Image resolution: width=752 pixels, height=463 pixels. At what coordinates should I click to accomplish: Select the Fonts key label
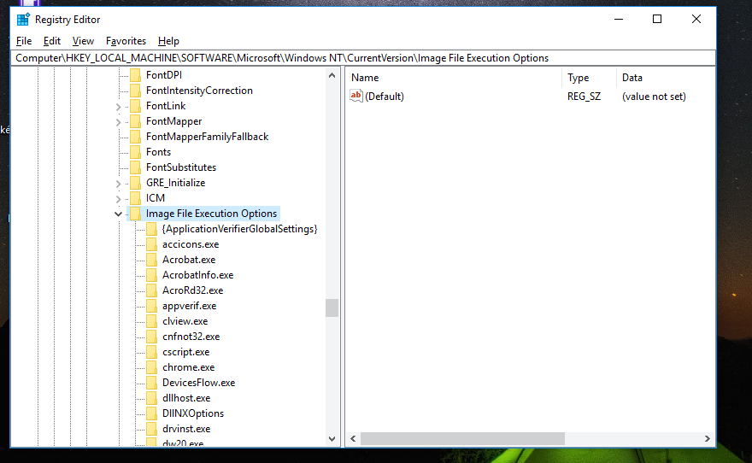(x=158, y=152)
